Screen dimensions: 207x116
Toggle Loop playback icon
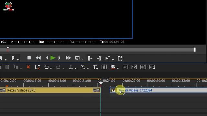coord(77,58)
